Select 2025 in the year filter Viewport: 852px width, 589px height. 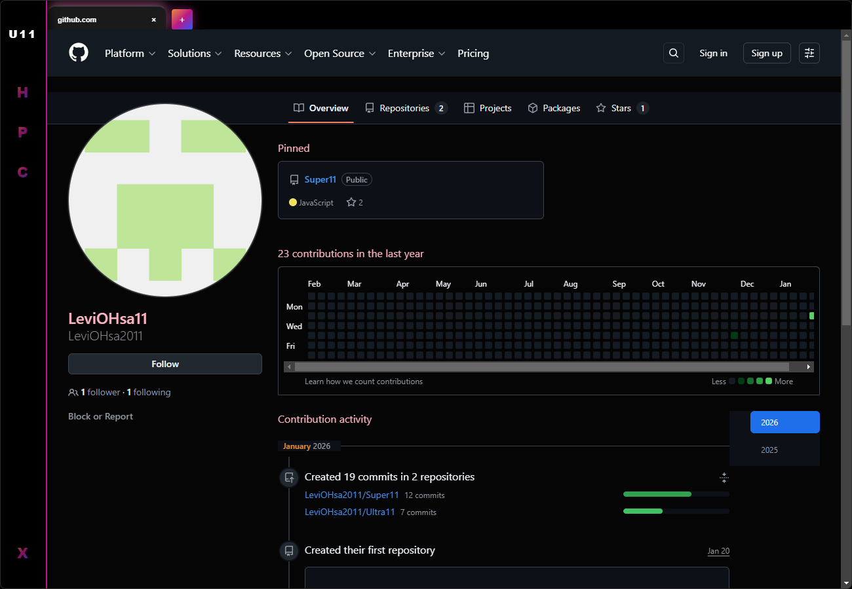(769, 450)
